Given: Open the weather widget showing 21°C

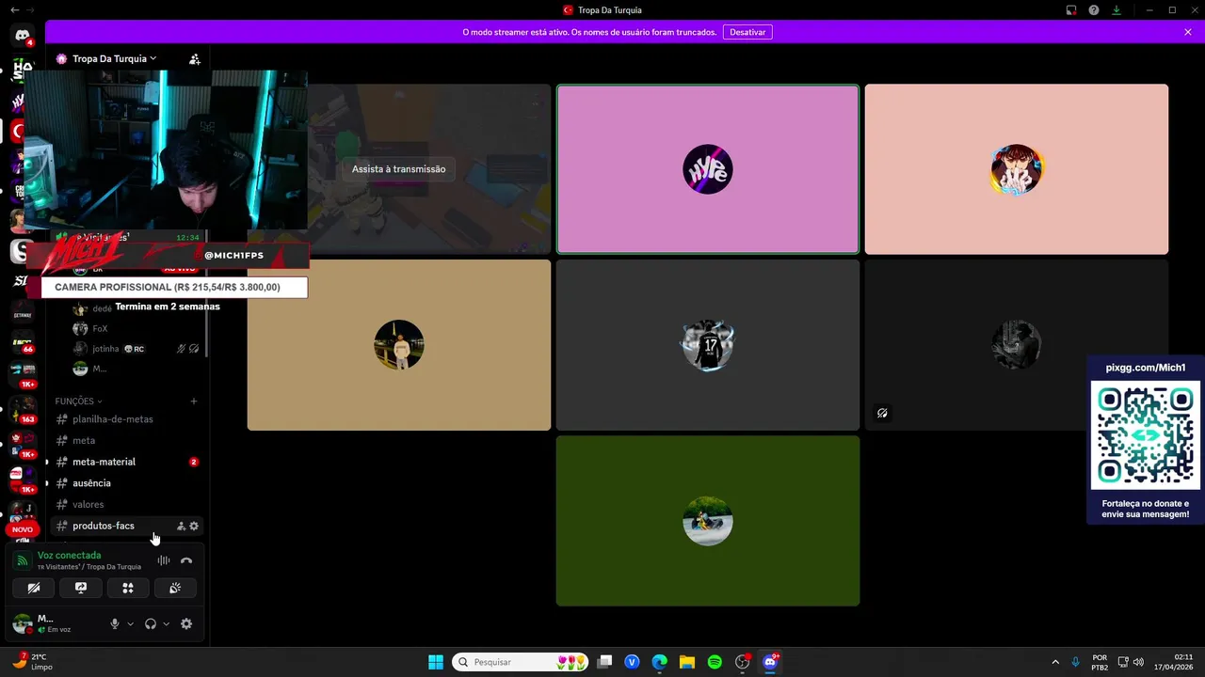Looking at the screenshot, I should (32, 662).
